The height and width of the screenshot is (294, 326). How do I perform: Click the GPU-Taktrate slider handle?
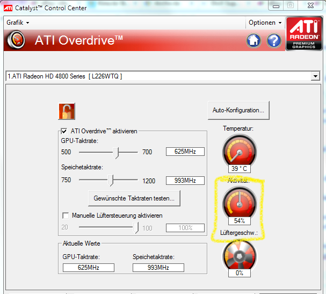pyautogui.click(x=116, y=153)
